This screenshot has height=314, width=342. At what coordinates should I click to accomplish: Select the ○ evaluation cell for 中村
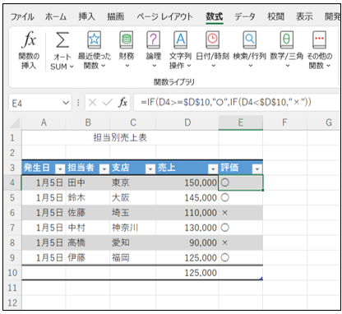(x=241, y=228)
